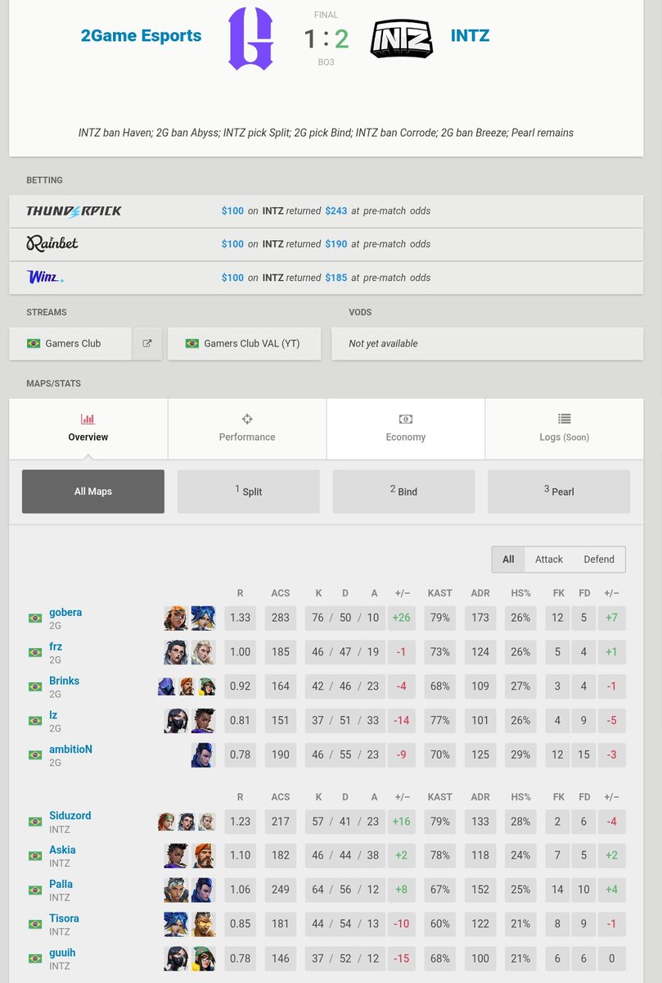Click Brazil flag next to Siduzord
The image size is (662, 983).
pos(34,822)
